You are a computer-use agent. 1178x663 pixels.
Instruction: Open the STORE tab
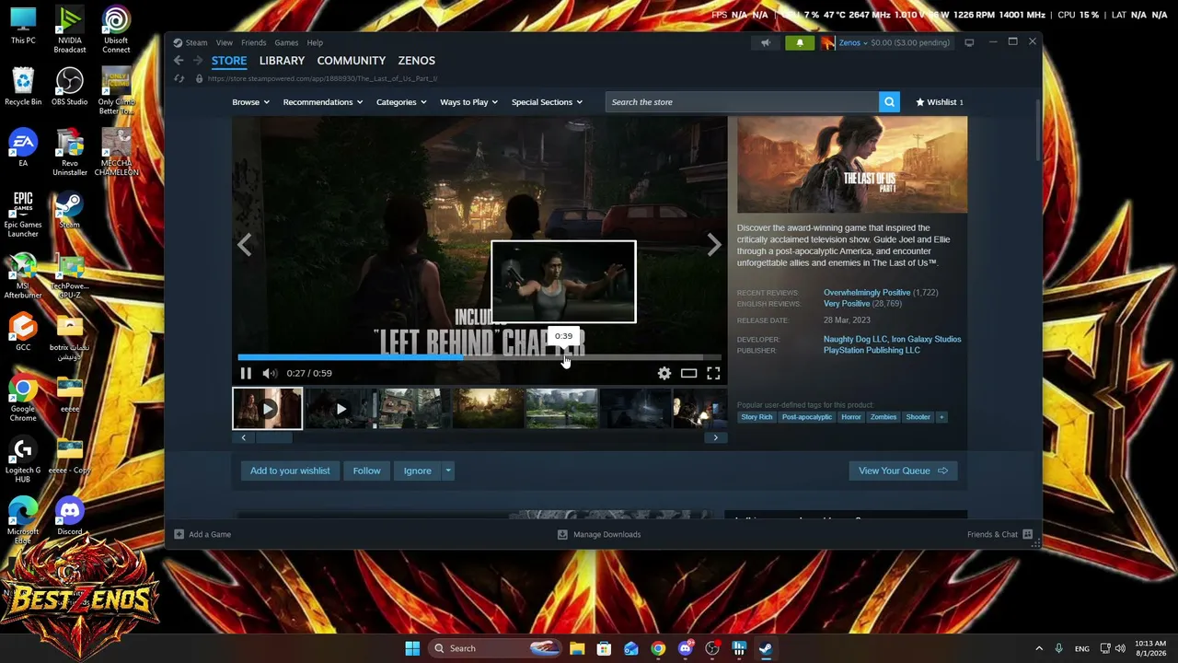click(229, 61)
